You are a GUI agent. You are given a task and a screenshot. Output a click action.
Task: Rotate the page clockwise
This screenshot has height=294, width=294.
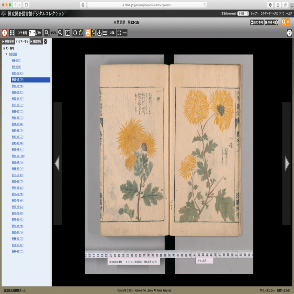81,33
